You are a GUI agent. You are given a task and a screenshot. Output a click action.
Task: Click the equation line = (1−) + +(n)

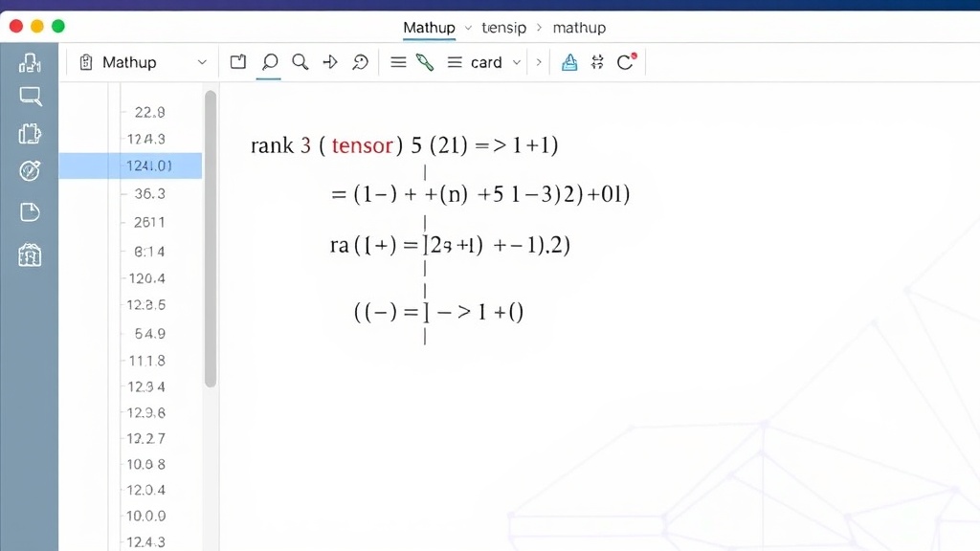(480, 194)
